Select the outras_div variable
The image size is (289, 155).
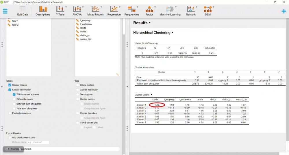pos(85,39)
